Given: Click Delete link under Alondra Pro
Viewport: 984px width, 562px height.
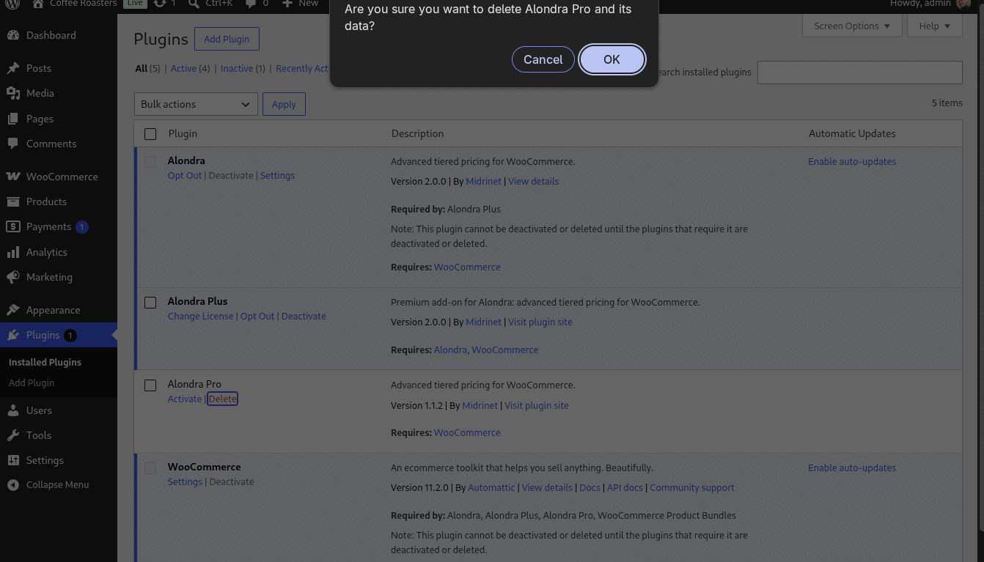Looking at the screenshot, I should coord(222,399).
